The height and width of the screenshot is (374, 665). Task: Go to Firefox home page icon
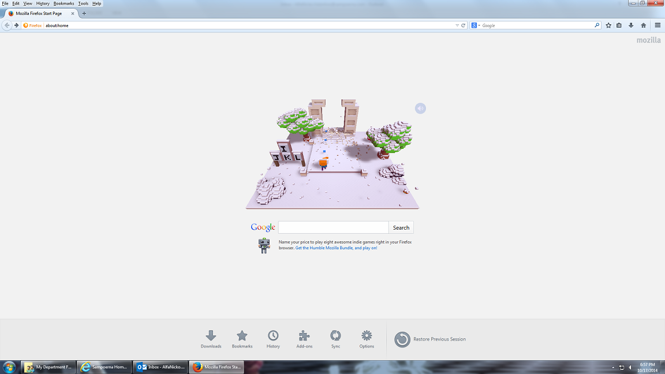pyautogui.click(x=644, y=25)
